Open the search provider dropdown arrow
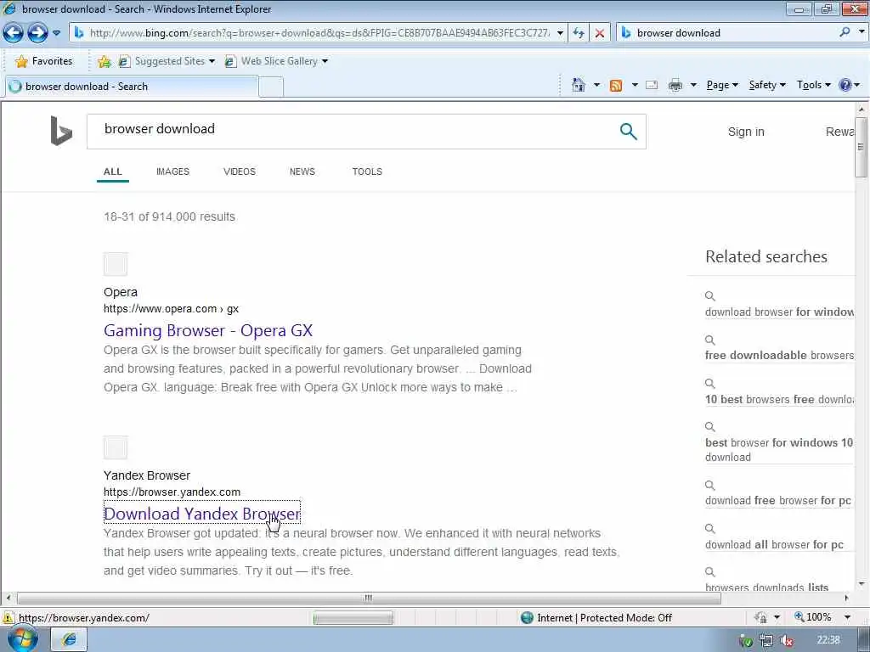870x652 pixels. pyautogui.click(x=862, y=32)
